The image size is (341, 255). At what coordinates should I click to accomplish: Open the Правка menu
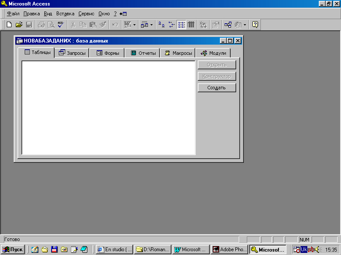point(32,14)
